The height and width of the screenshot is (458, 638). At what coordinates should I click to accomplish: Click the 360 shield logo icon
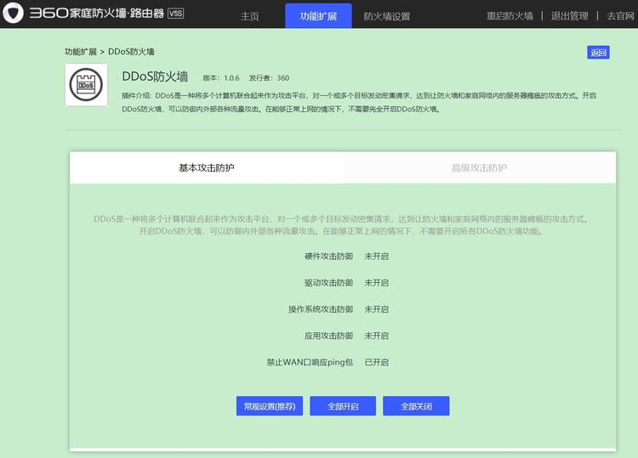click(13, 13)
